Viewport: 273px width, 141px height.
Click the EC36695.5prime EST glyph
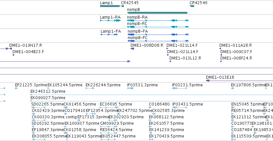tap(109, 107)
